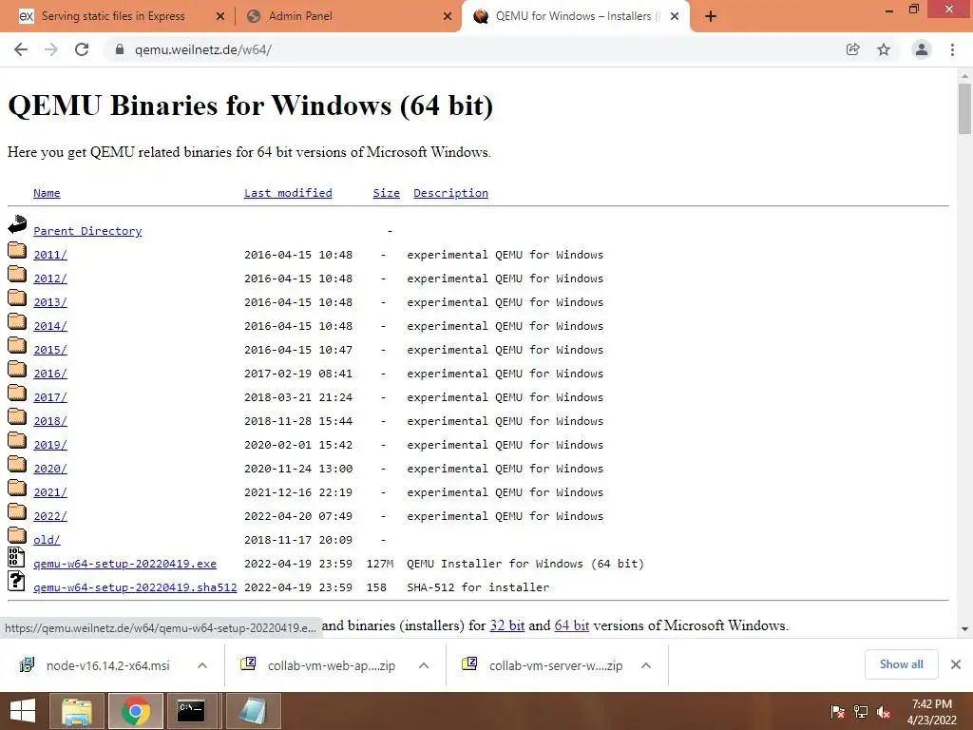Click unknown-file icon beside the .sha512 file
Image resolution: width=973 pixels, height=730 pixels.
(x=17, y=581)
